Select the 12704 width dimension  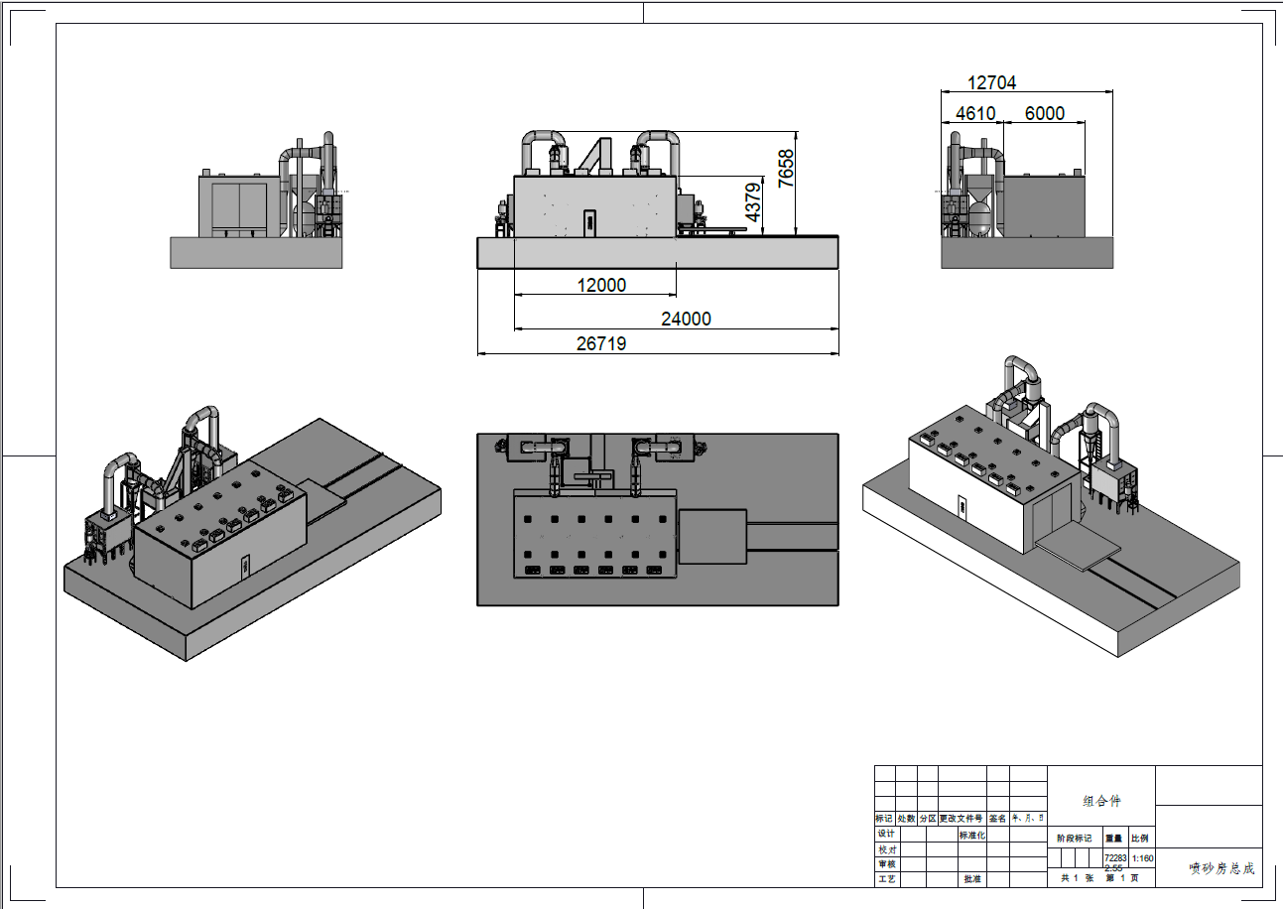click(991, 83)
